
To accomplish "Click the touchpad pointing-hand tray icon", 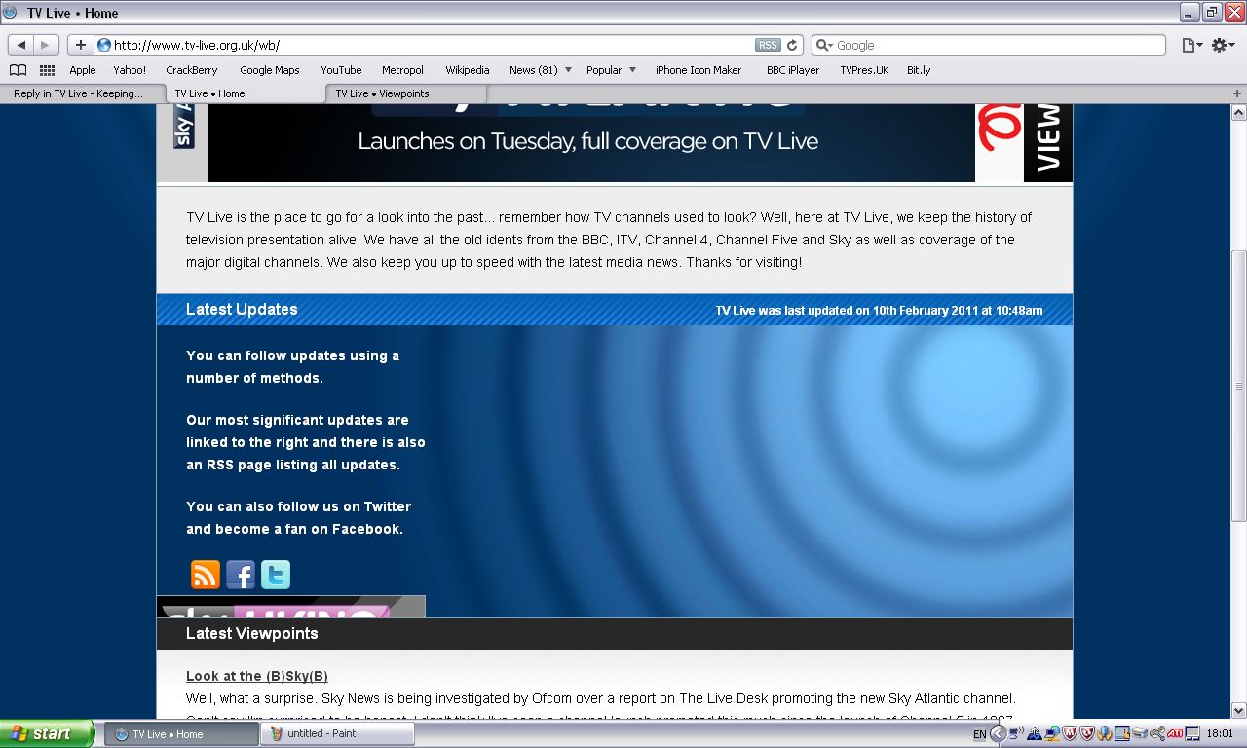I will click(1121, 734).
